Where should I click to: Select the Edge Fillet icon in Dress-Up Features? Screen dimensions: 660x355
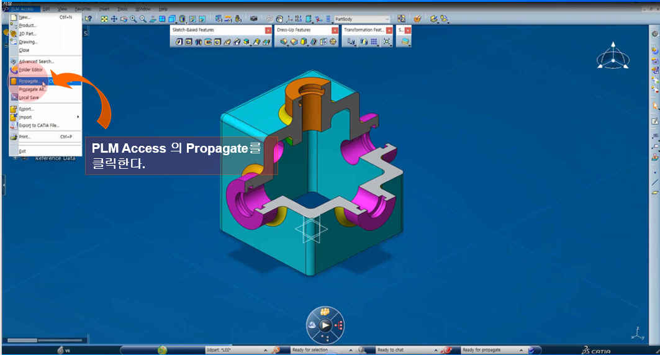tap(284, 42)
